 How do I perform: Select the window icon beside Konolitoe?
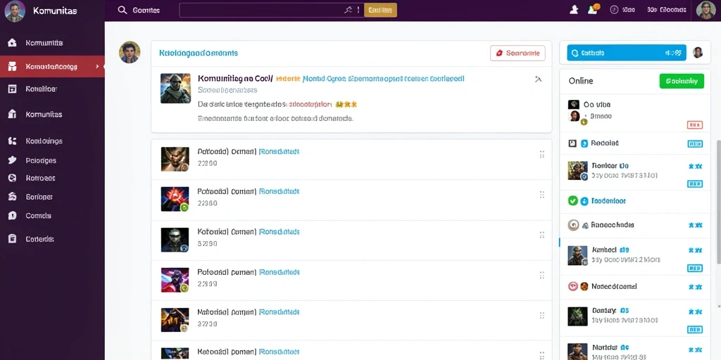(13, 89)
